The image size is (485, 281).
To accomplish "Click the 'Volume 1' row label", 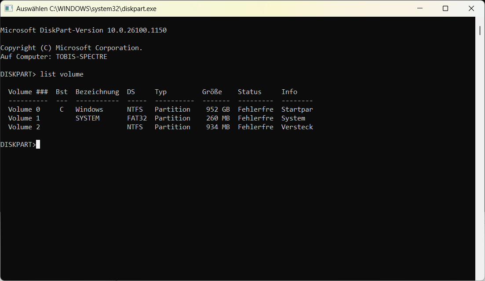I will (24, 118).
